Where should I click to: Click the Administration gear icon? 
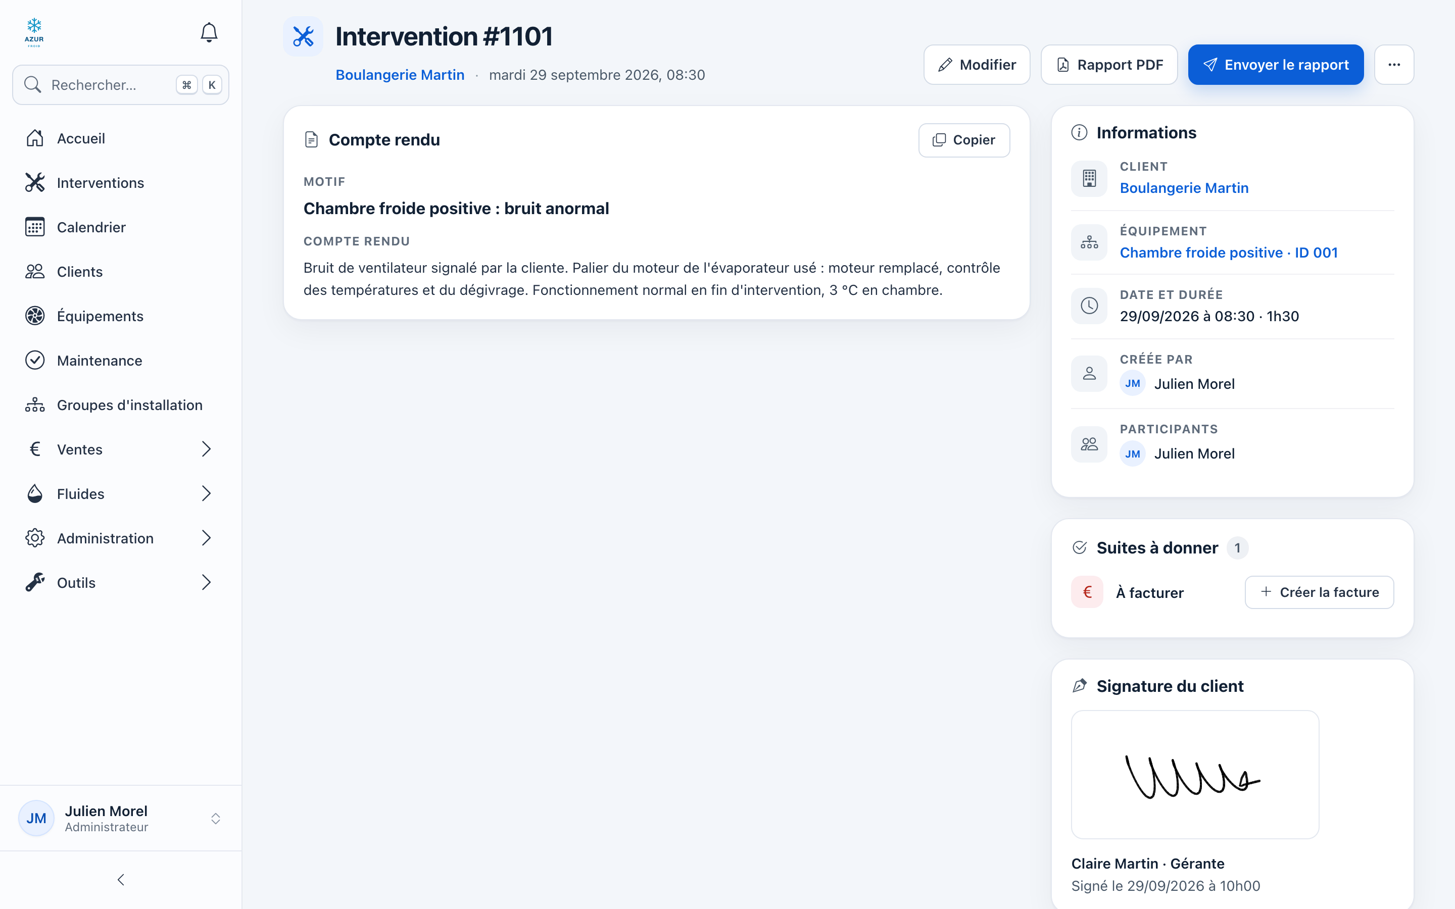(x=35, y=538)
